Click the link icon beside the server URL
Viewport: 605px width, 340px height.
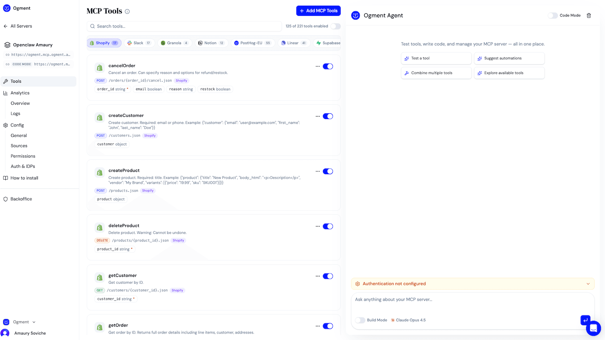click(7, 55)
